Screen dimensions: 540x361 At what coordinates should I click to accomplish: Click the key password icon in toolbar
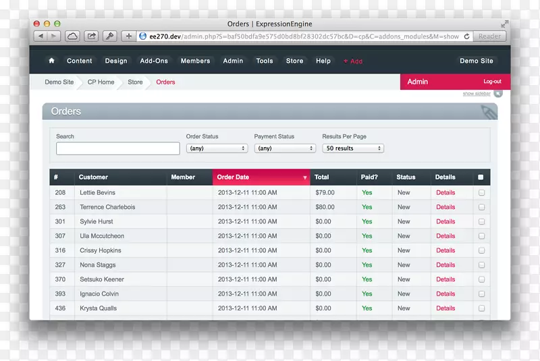tap(109, 36)
